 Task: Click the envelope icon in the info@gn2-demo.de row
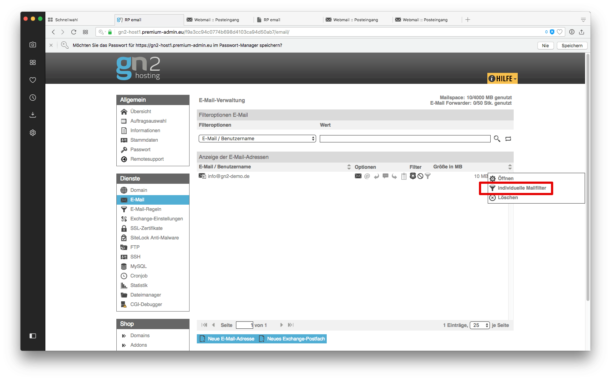[358, 176]
